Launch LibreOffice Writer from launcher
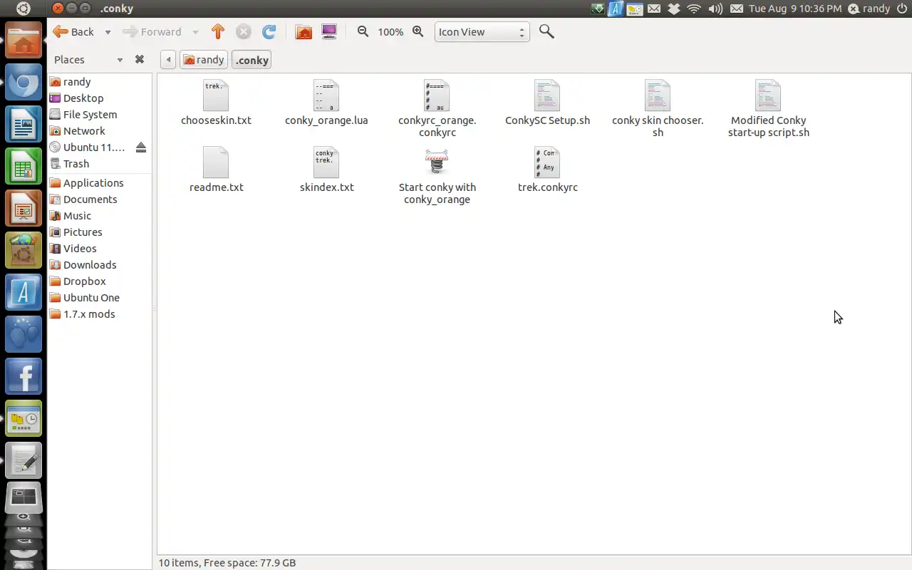The image size is (912, 570). [24, 125]
